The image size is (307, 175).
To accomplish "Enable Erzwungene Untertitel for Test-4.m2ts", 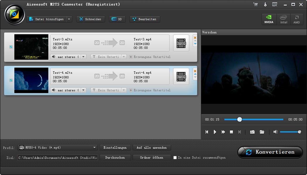I will 131,90.
